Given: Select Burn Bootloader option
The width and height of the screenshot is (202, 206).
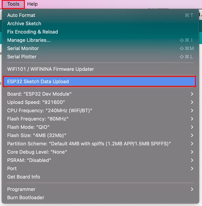Looking at the screenshot, I should (26, 198).
